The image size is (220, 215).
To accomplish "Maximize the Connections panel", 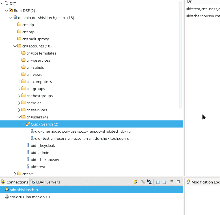I will click(178, 182).
